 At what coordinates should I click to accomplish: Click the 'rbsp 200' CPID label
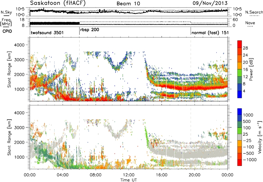click(x=89, y=30)
